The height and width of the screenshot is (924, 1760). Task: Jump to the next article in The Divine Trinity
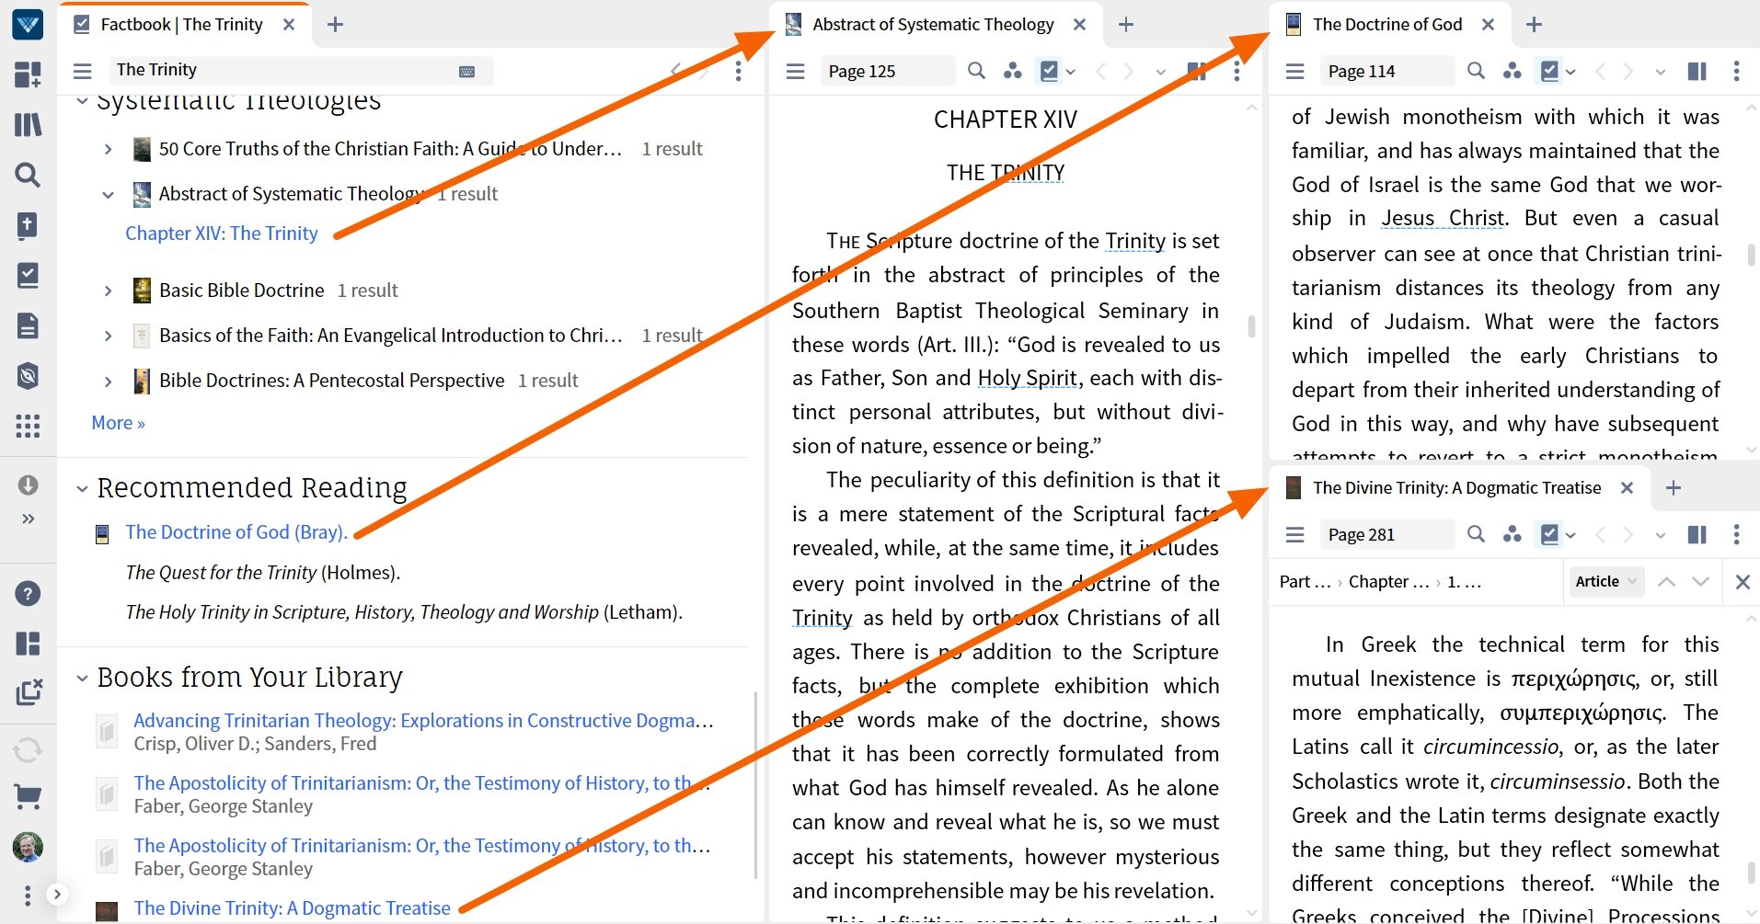1700,581
